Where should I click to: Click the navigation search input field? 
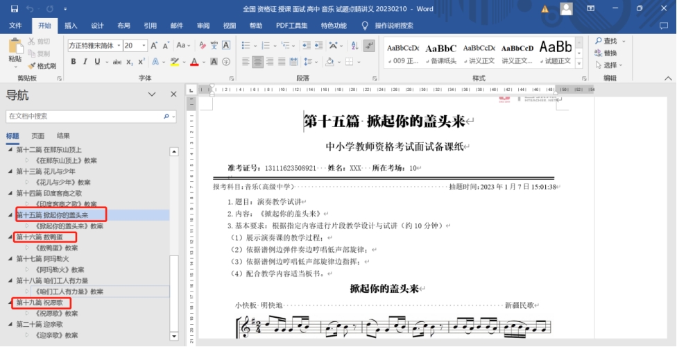click(x=83, y=116)
